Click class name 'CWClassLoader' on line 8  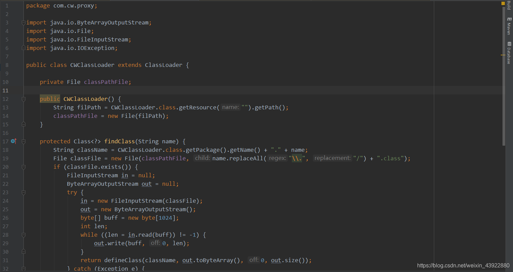coord(92,65)
